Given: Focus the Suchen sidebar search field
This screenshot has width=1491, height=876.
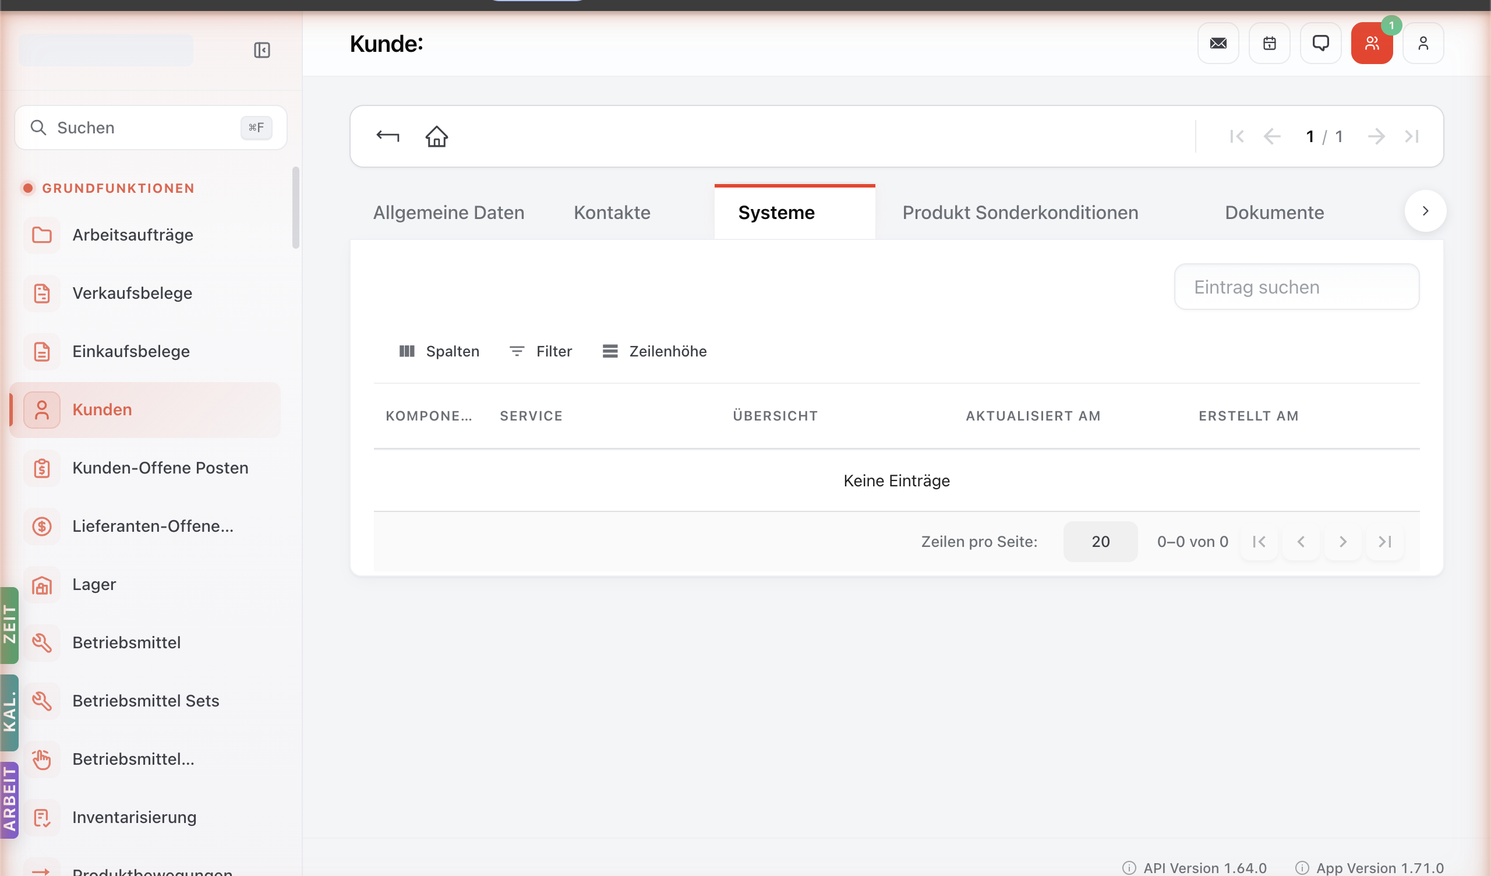Looking at the screenshot, I should coord(151,128).
